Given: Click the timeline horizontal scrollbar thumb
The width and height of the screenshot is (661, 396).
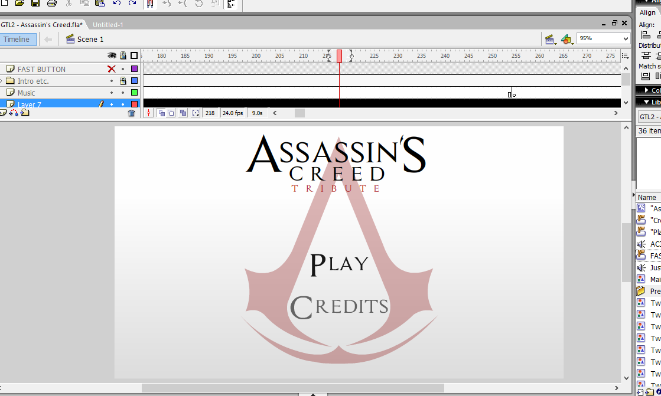Looking at the screenshot, I should pos(299,113).
